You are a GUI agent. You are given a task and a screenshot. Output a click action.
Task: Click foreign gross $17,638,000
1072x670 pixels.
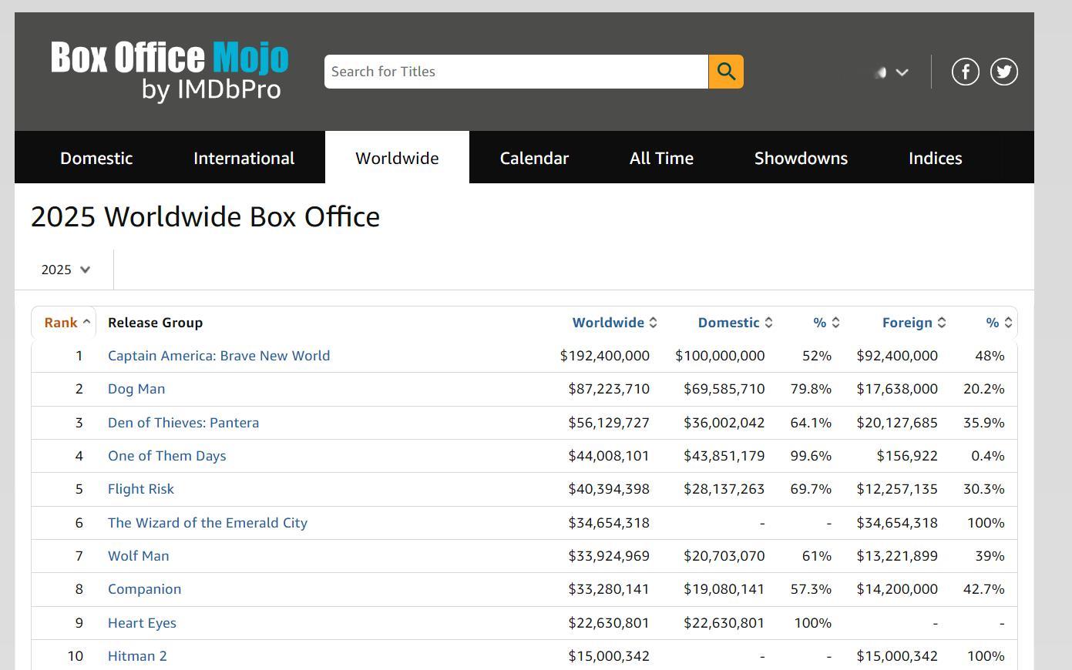coord(897,389)
